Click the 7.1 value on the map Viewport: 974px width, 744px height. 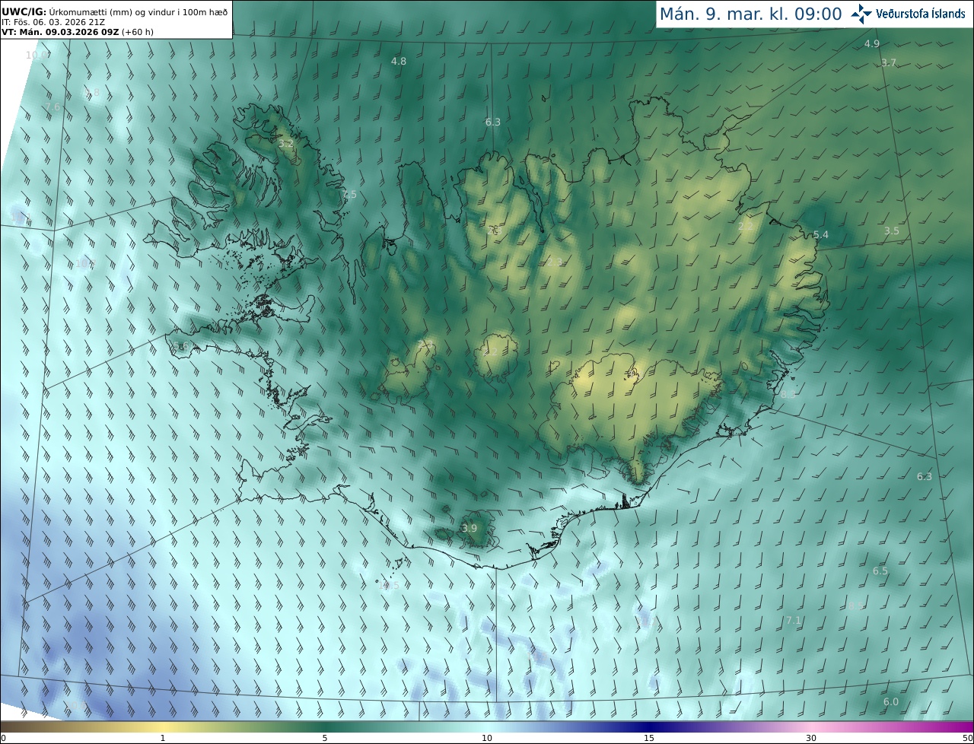click(794, 621)
